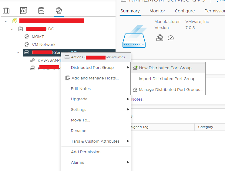Click the datacenter icon beside -DC
225x171 pixels.
click(21, 29)
